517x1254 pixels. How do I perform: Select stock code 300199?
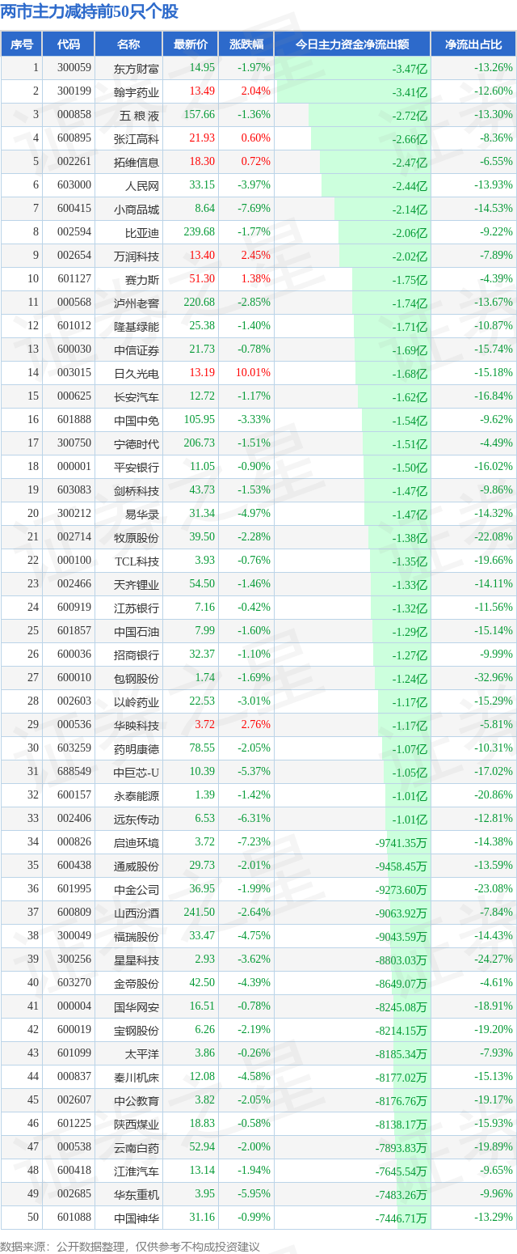point(74,91)
